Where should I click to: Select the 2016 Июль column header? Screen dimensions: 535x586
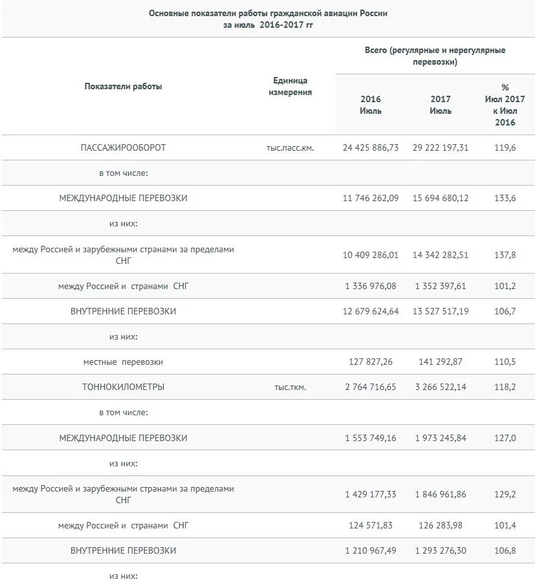(x=371, y=105)
